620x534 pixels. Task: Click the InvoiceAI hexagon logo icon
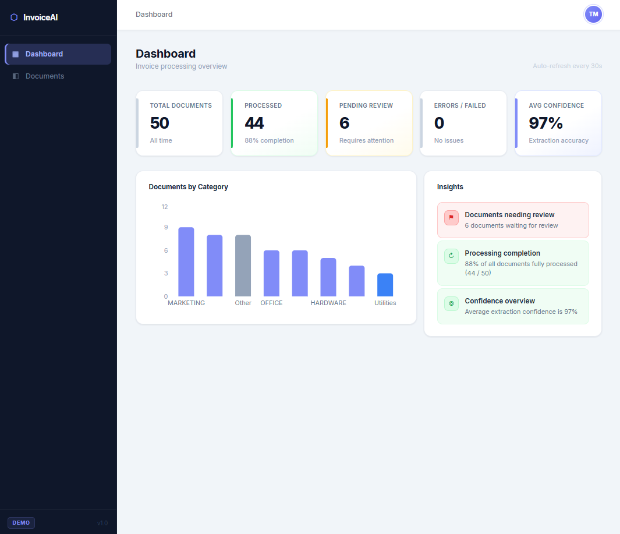coord(14,17)
